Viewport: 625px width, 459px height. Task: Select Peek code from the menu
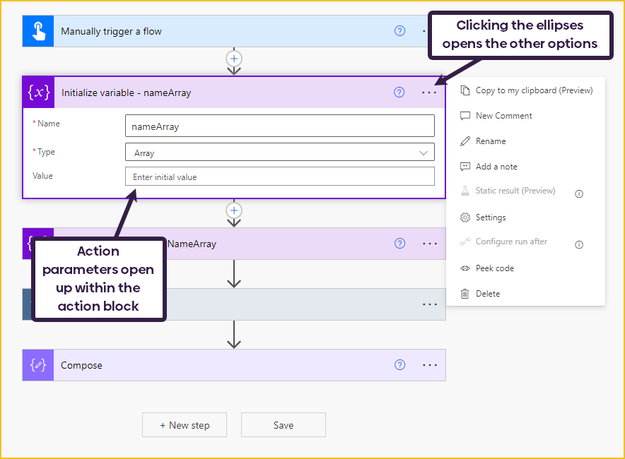click(x=495, y=268)
